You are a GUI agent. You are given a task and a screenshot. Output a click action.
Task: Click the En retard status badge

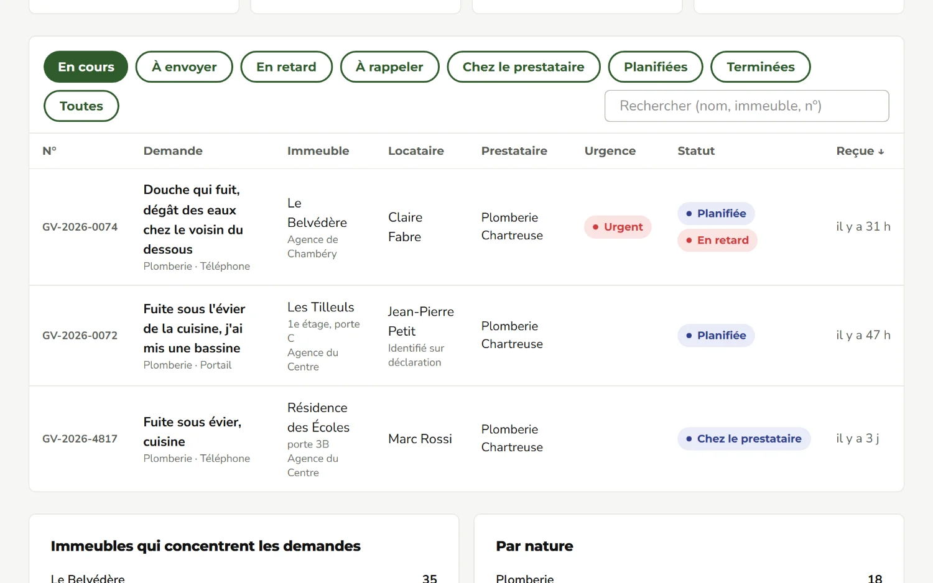[717, 240]
